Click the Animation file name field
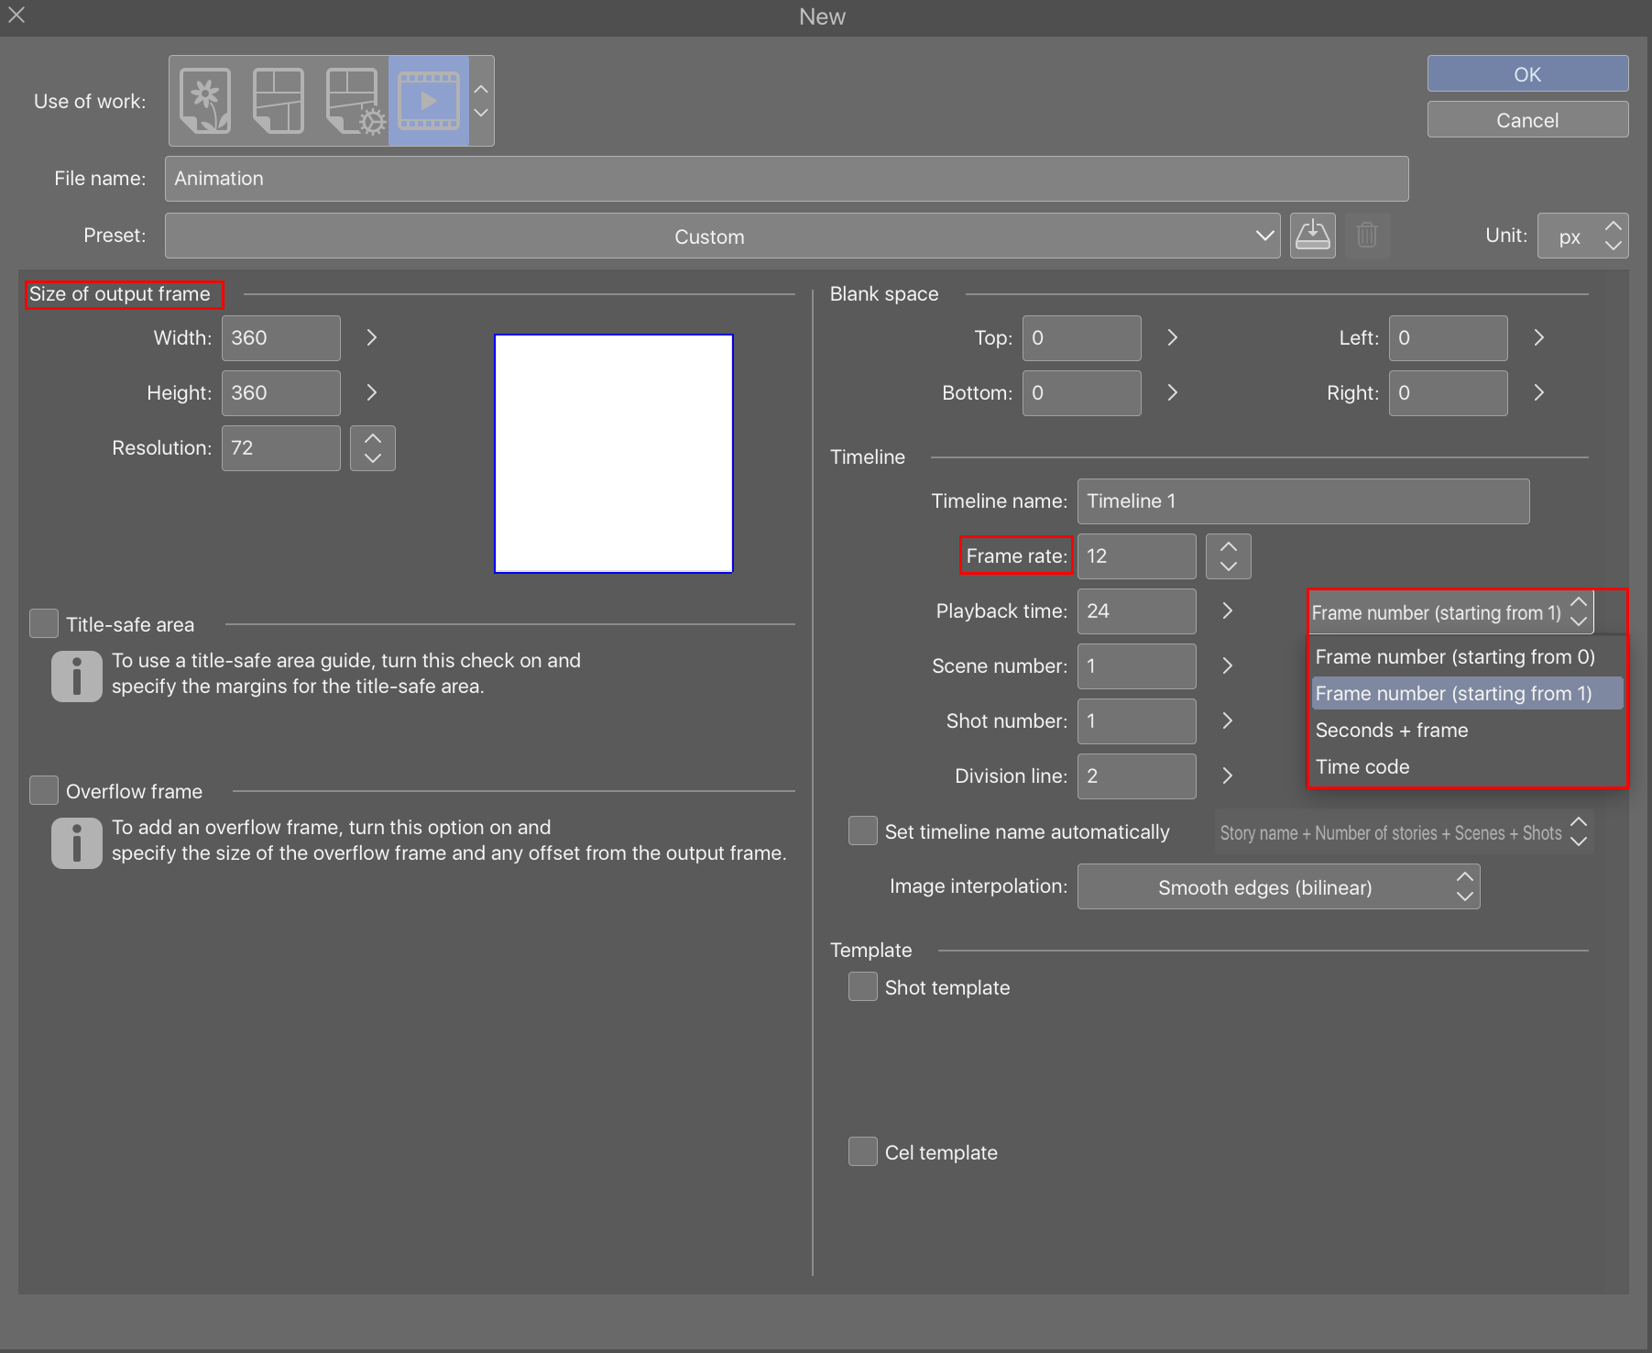Image resolution: width=1652 pixels, height=1353 pixels. tap(786, 178)
